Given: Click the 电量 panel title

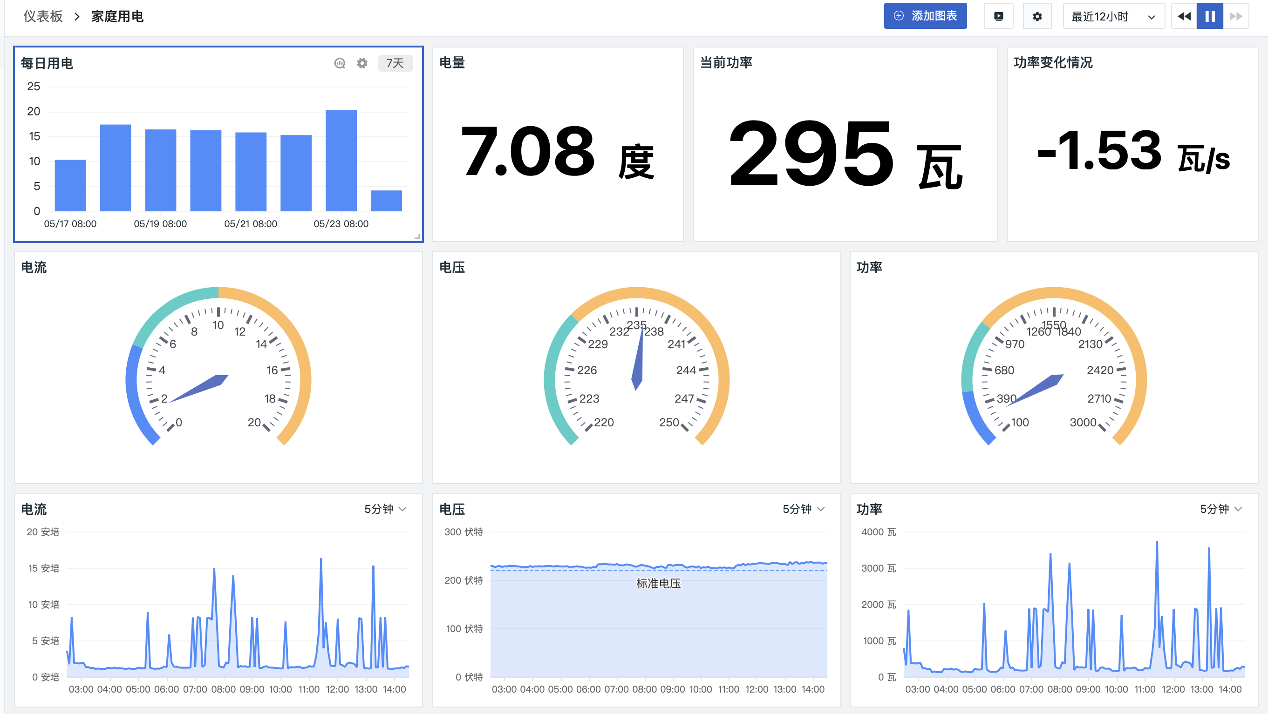Looking at the screenshot, I should (x=452, y=62).
